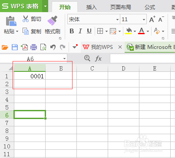Toggle Underline formatting
The image size is (175, 158).
(x=89, y=31)
